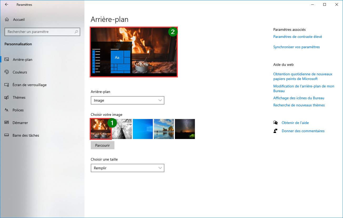Select the beach rocks reflection thumbnail
This screenshot has height=218, width=343.
point(164,129)
